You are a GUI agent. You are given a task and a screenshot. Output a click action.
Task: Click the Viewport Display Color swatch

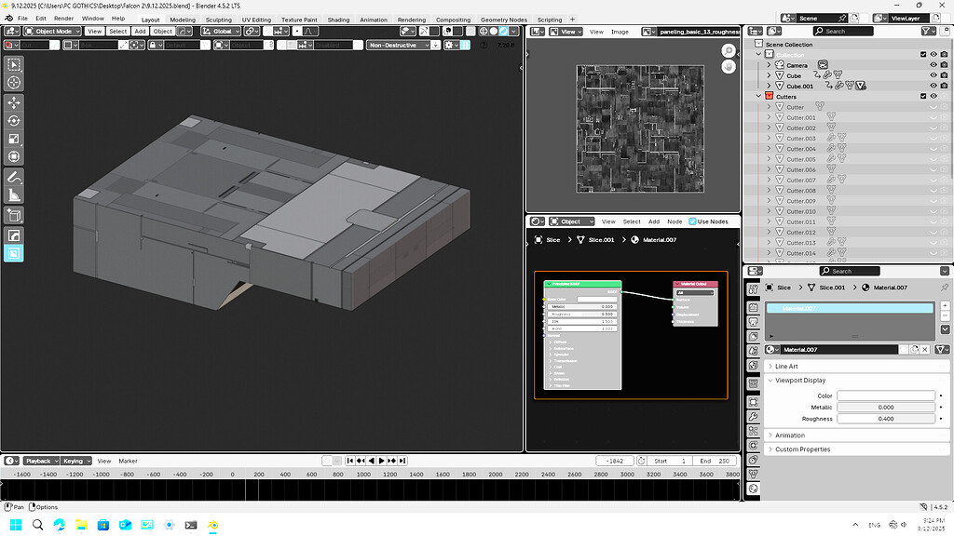pos(886,395)
